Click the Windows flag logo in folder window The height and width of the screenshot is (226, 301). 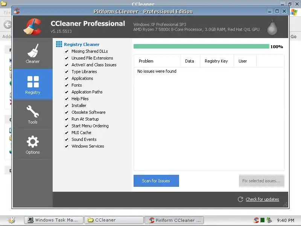tap(294, 12)
